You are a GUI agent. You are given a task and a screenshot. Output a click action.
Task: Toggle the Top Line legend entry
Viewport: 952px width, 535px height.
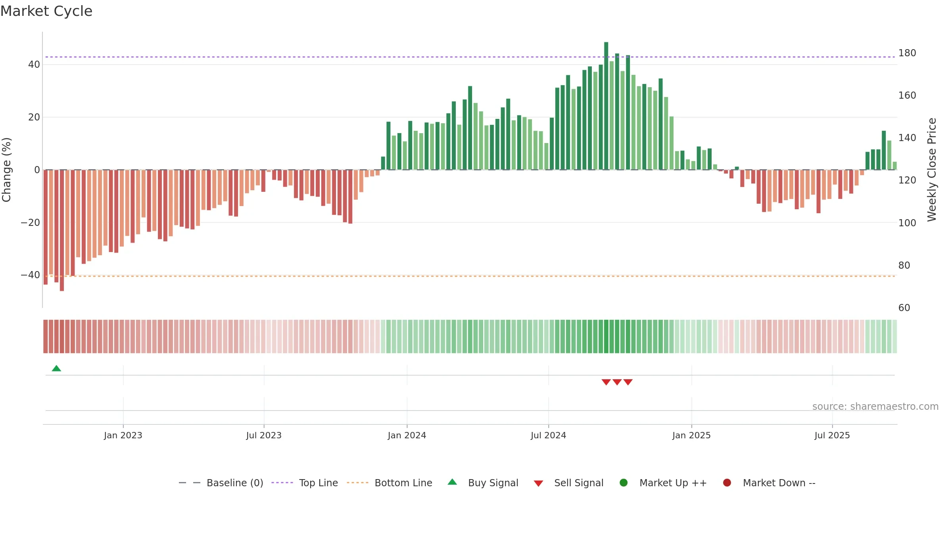305,483
